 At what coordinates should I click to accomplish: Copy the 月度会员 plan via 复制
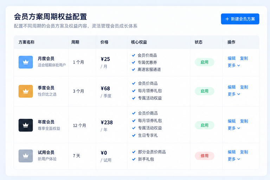(x=244, y=58)
